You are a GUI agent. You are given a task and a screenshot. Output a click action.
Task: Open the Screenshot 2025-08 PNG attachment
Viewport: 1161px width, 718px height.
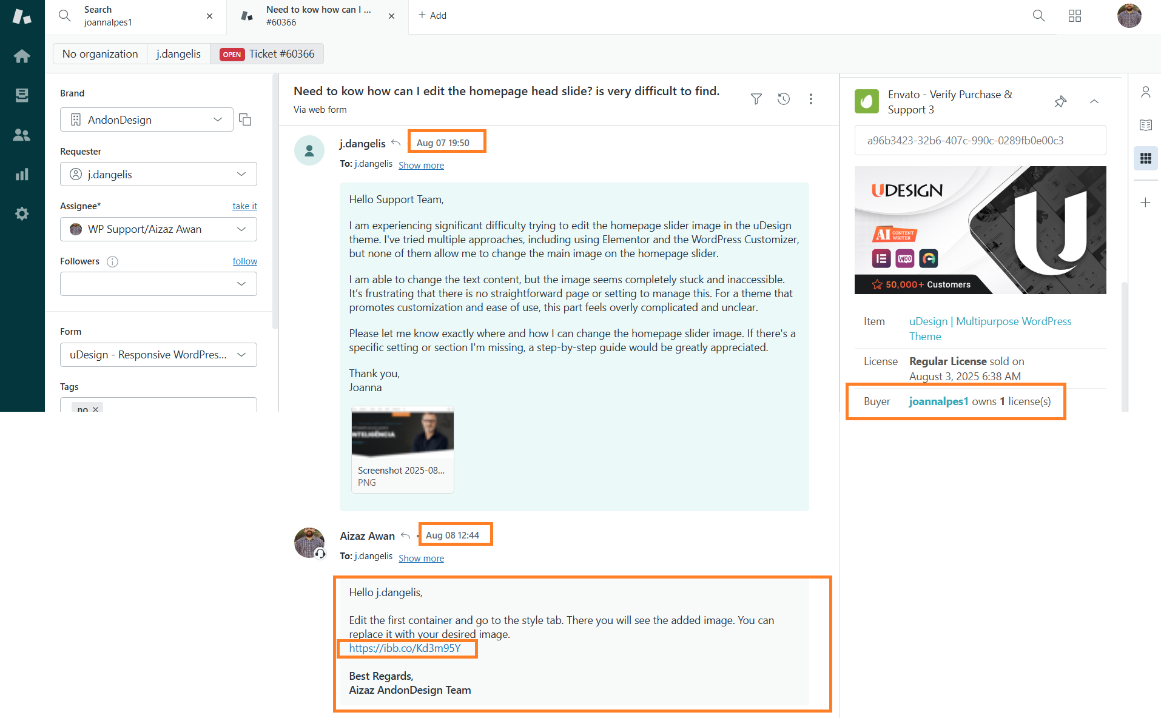(x=403, y=449)
